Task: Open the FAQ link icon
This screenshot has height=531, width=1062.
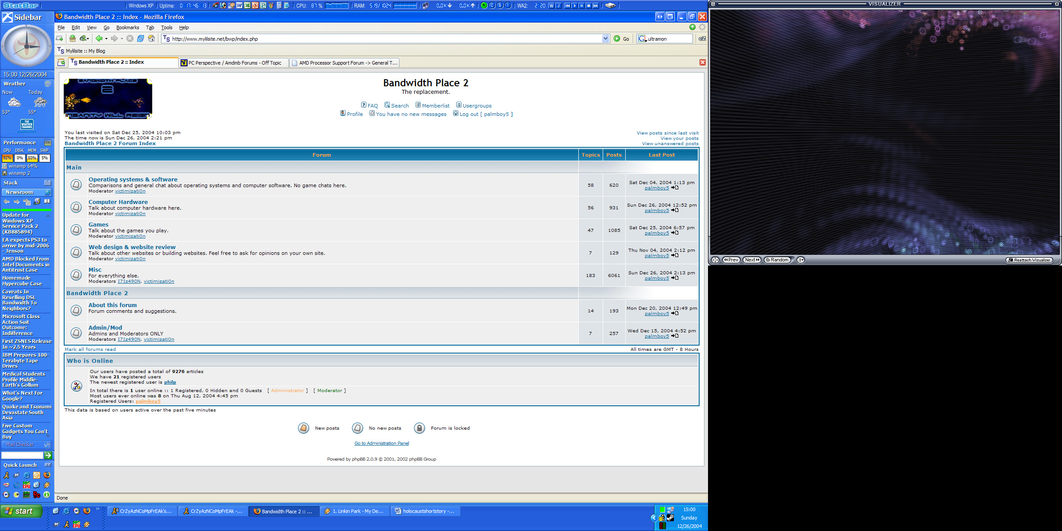Action: coord(364,105)
